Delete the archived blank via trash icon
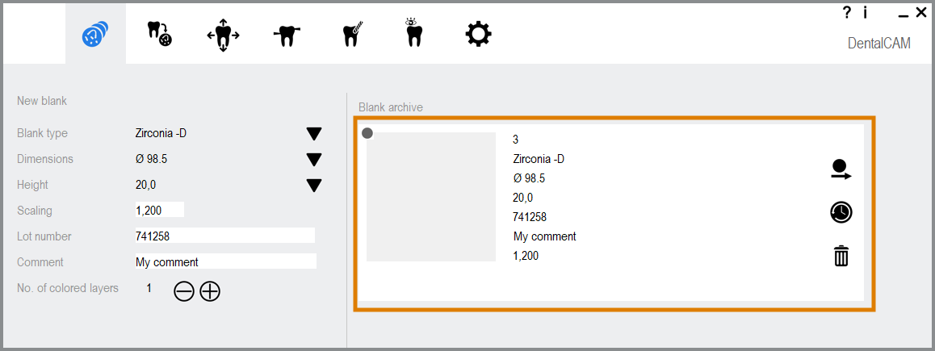Image resolution: width=935 pixels, height=351 pixels. click(841, 257)
